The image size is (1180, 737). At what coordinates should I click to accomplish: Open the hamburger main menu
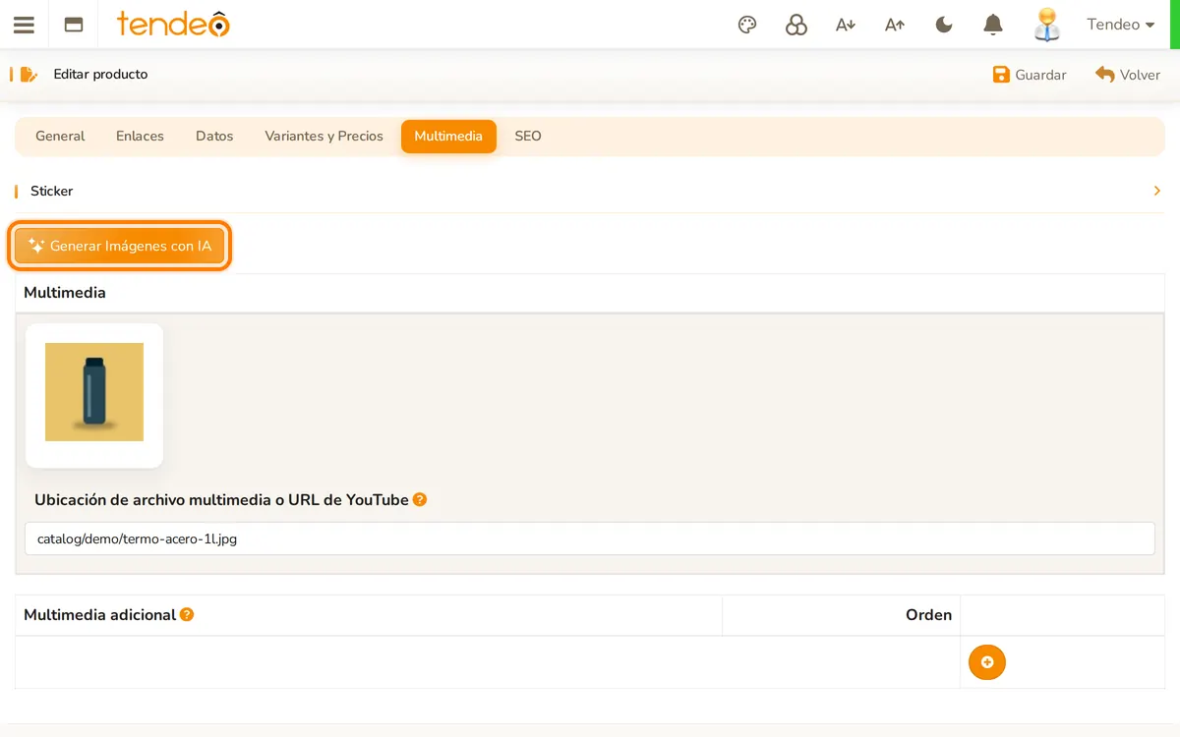[x=24, y=25]
